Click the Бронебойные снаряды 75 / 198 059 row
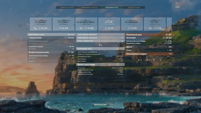The width and height of the screenshot is (201, 113). [x=51, y=46]
